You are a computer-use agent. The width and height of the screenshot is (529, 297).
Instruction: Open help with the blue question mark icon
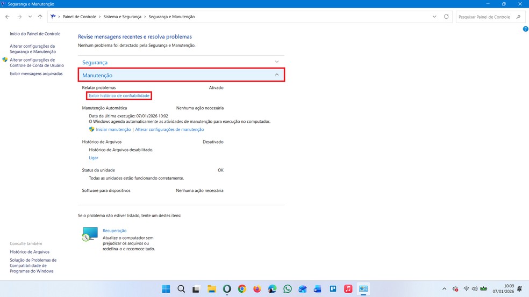point(525,29)
